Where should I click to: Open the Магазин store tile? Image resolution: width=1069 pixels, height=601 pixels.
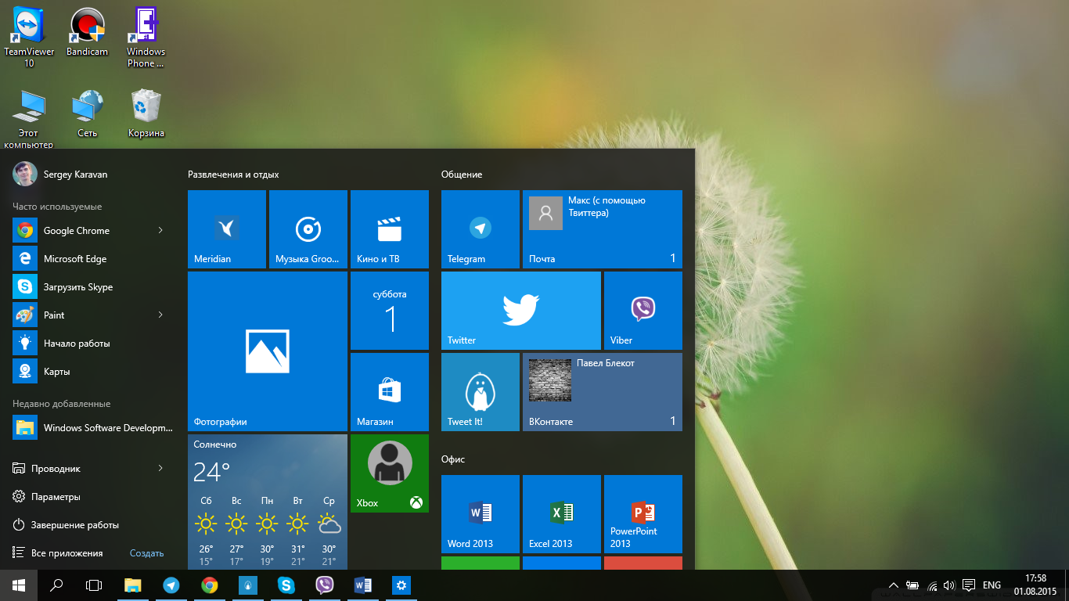pyautogui.click(x=390, y=392)
